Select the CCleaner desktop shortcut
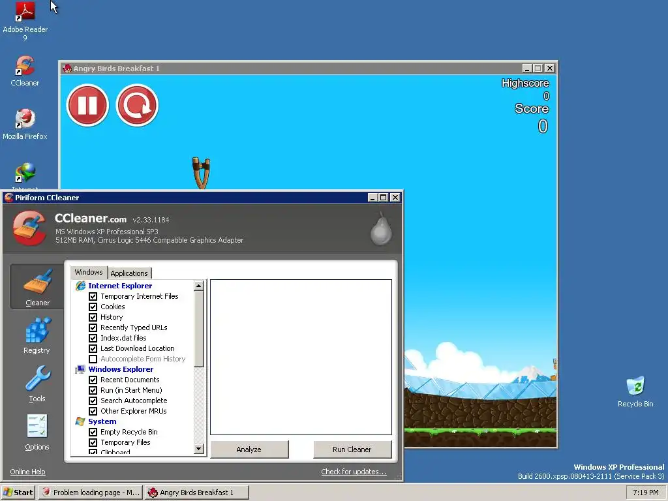The height and width of the screenshot is (501, 668). [x=25, y=71]
